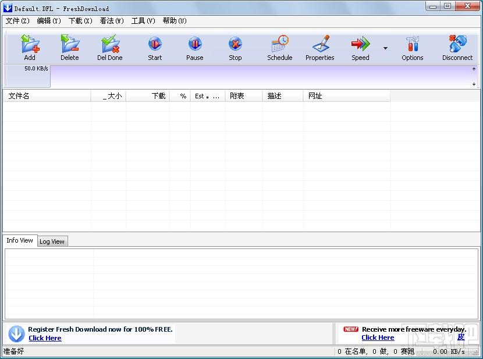Sort by the Est. column header
The image size is (483, 359).
[208, 96]
